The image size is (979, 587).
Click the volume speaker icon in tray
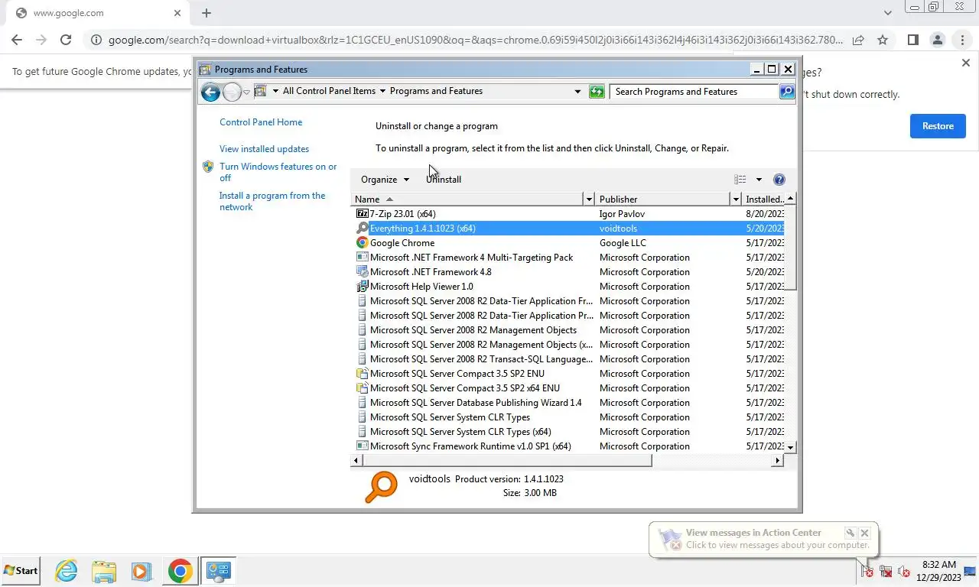(904, 571)
